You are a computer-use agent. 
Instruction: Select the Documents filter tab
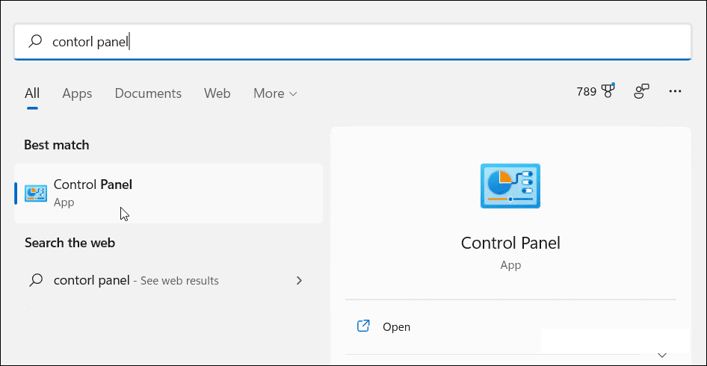[148, 93]
